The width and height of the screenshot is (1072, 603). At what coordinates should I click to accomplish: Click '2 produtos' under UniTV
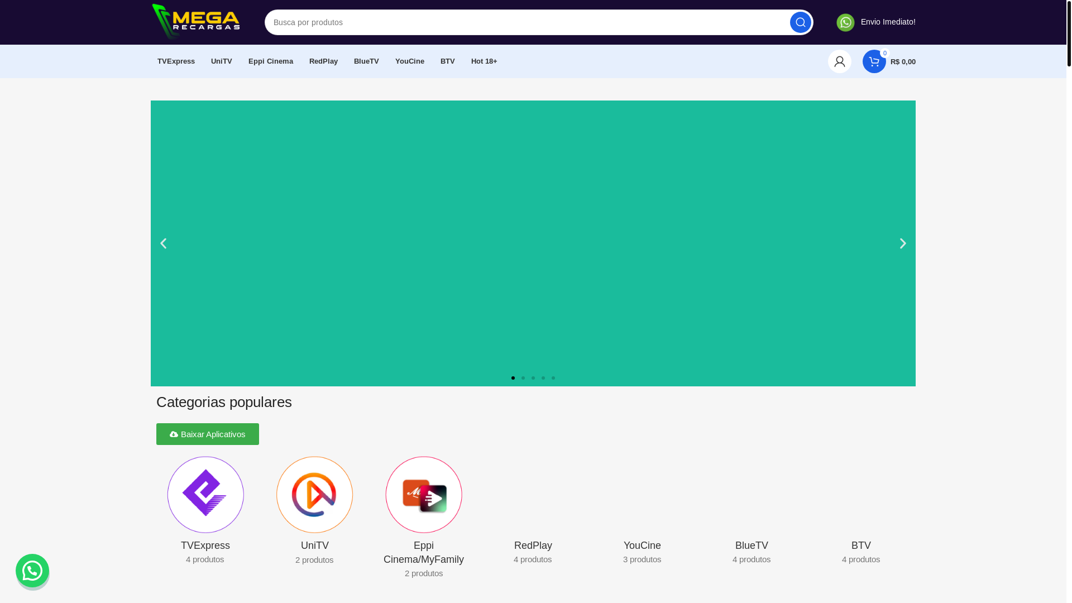[314, 560]
